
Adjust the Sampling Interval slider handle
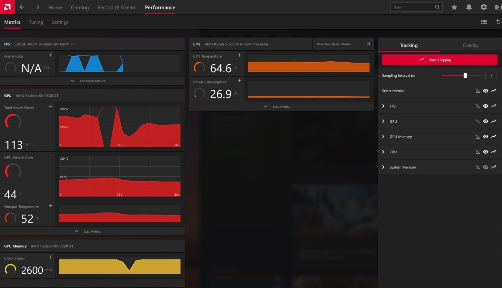click(x=465, y=75)
